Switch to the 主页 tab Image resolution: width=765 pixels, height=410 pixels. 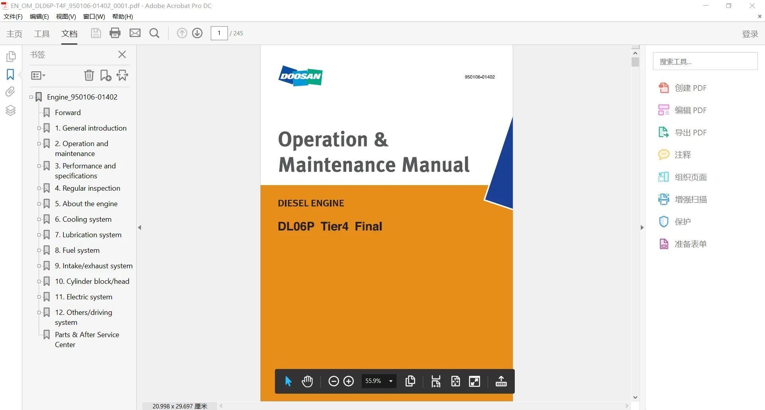(x=14, y=34)
